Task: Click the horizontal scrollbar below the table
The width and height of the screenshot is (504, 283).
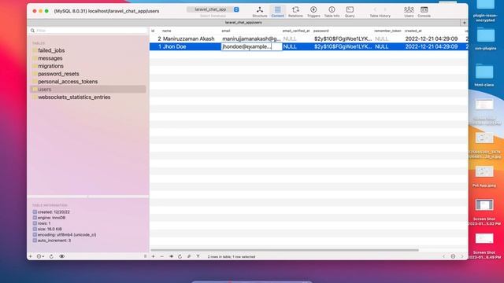Action: 284,250
